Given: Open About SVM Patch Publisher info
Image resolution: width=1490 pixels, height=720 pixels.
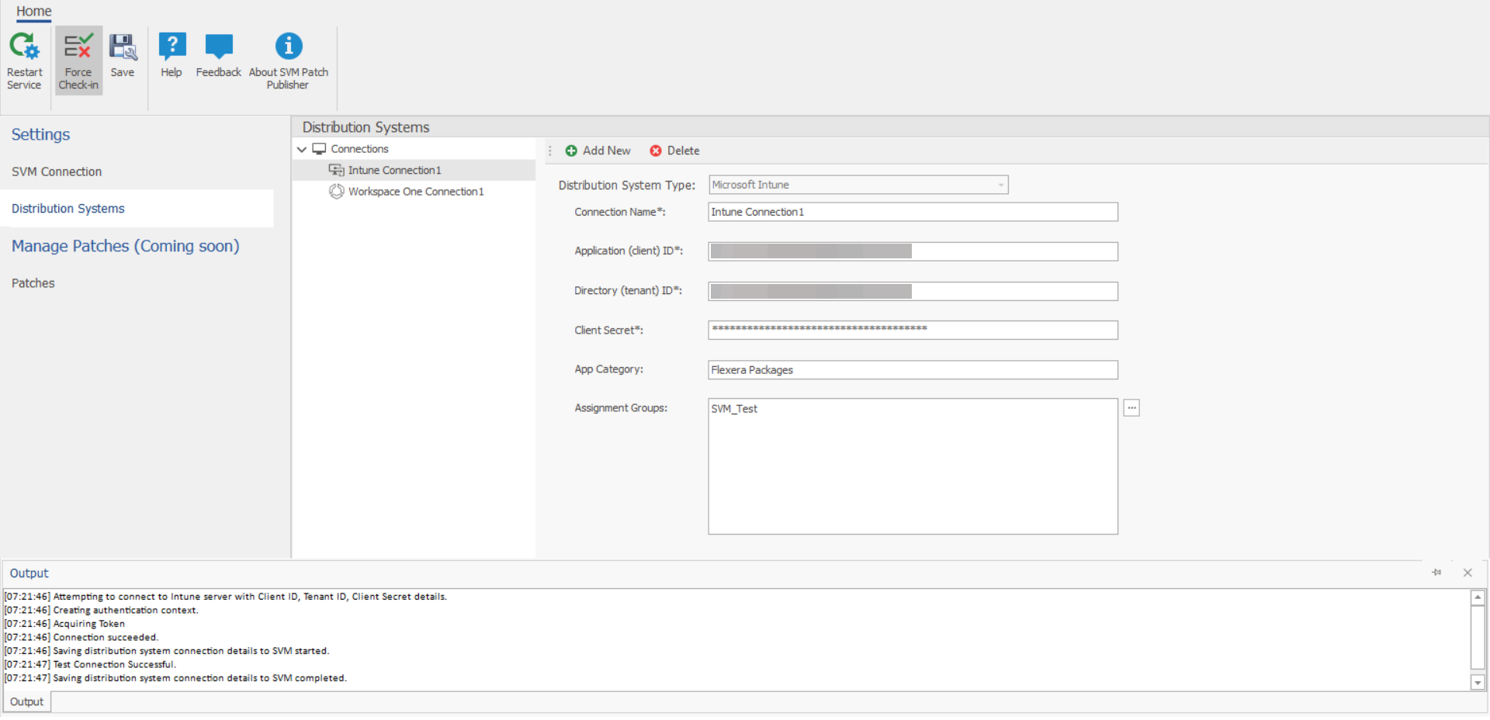Looking at the screenshot, I should click(289, 61).
